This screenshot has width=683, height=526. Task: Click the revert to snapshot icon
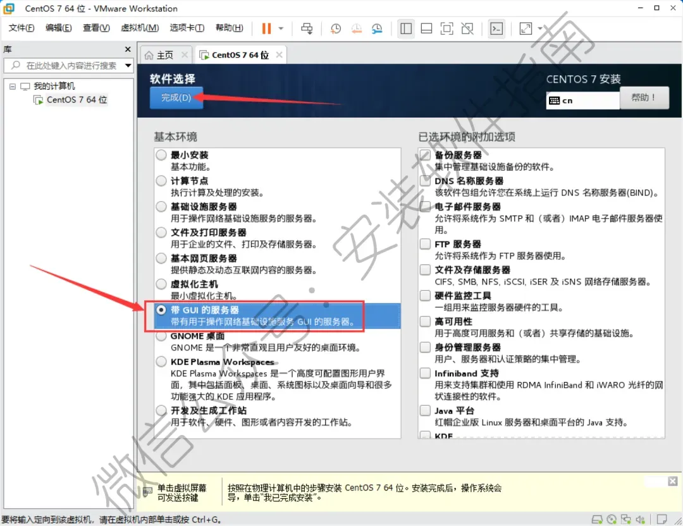point(356,28)
